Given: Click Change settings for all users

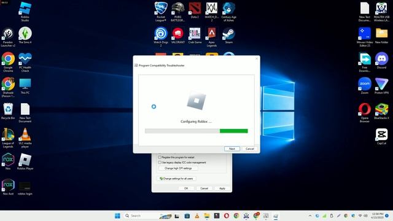Looking at the screenshot, I should point(176,179).
